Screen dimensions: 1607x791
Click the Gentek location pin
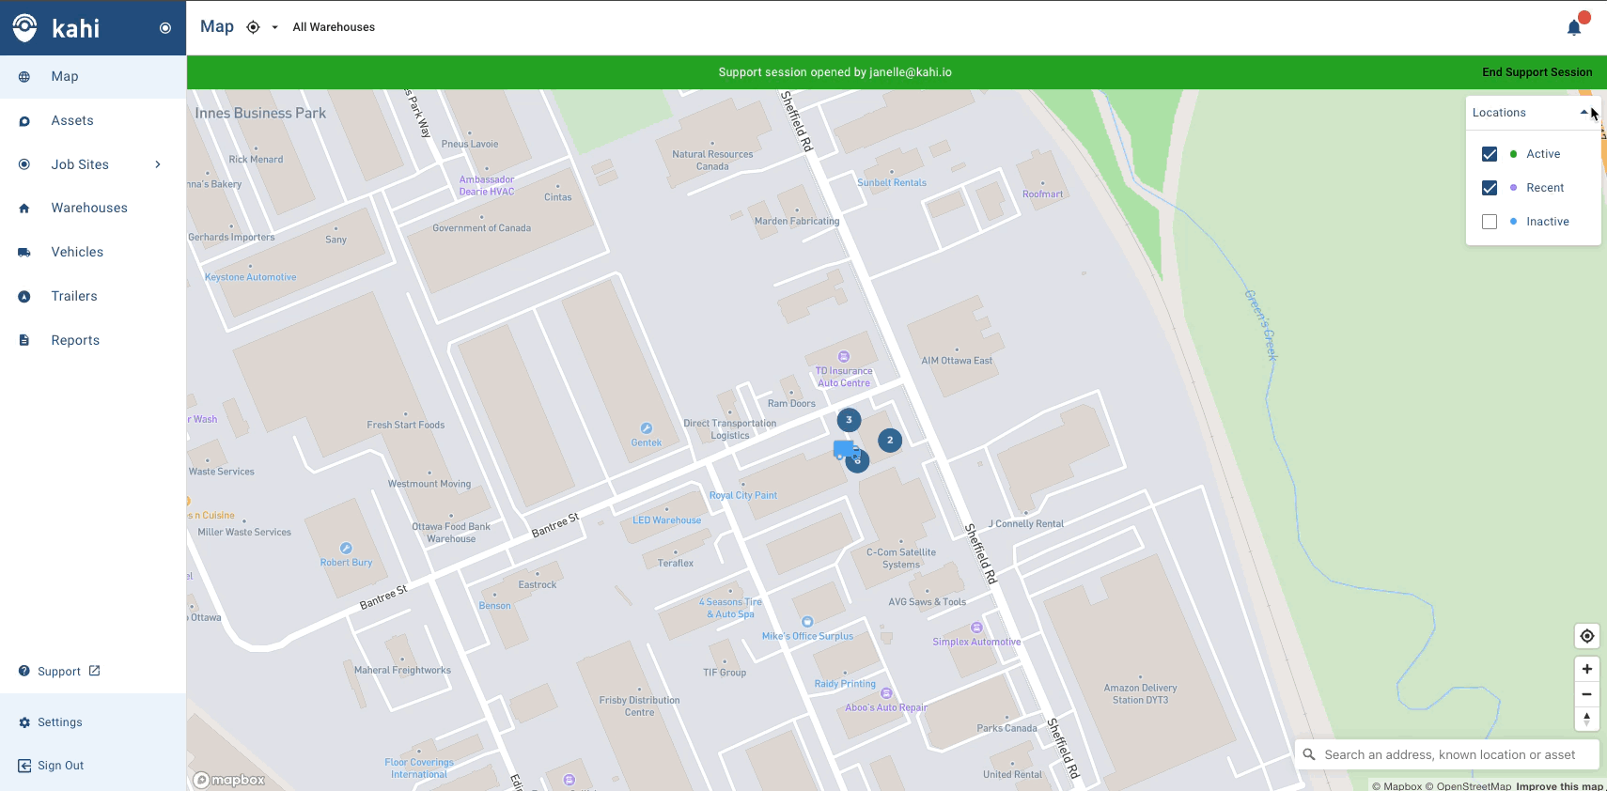647,428
